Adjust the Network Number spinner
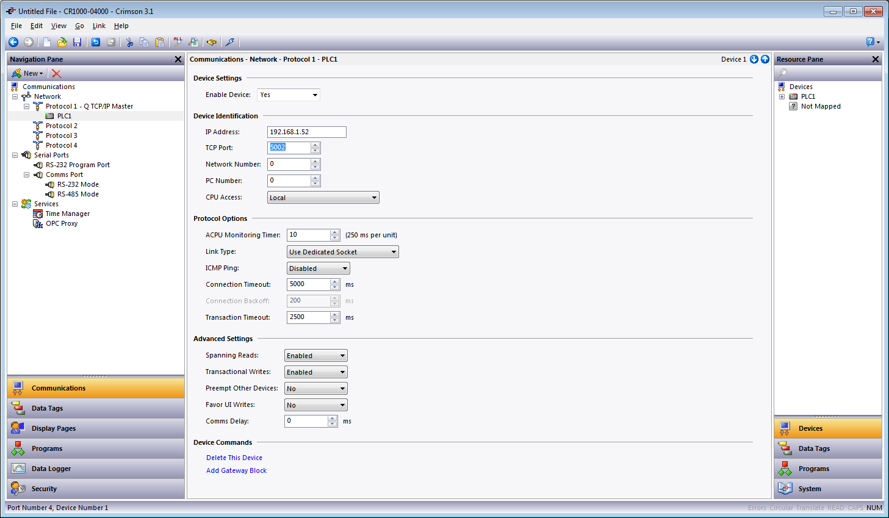Screen dimensions: 889x518 [315, 164]
